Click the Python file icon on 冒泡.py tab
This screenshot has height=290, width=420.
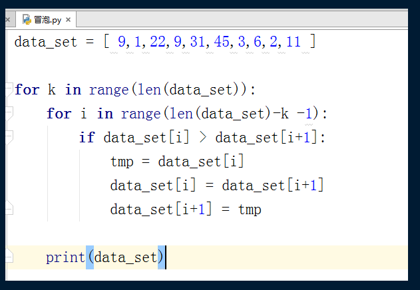[27, 19]
